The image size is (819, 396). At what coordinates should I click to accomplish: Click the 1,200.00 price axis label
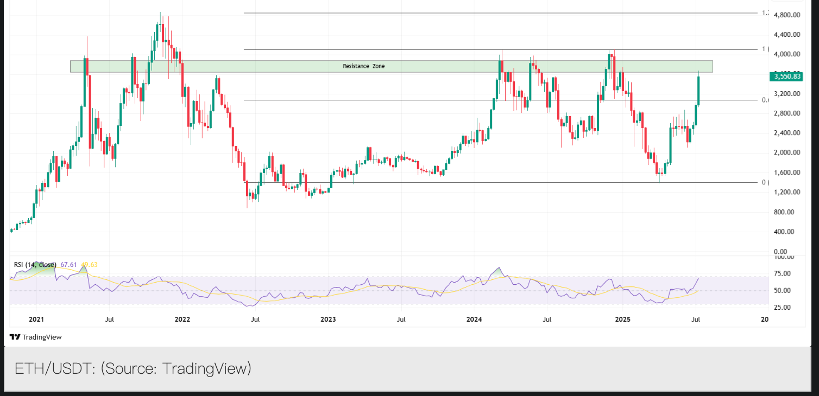[x=787, y=192]
